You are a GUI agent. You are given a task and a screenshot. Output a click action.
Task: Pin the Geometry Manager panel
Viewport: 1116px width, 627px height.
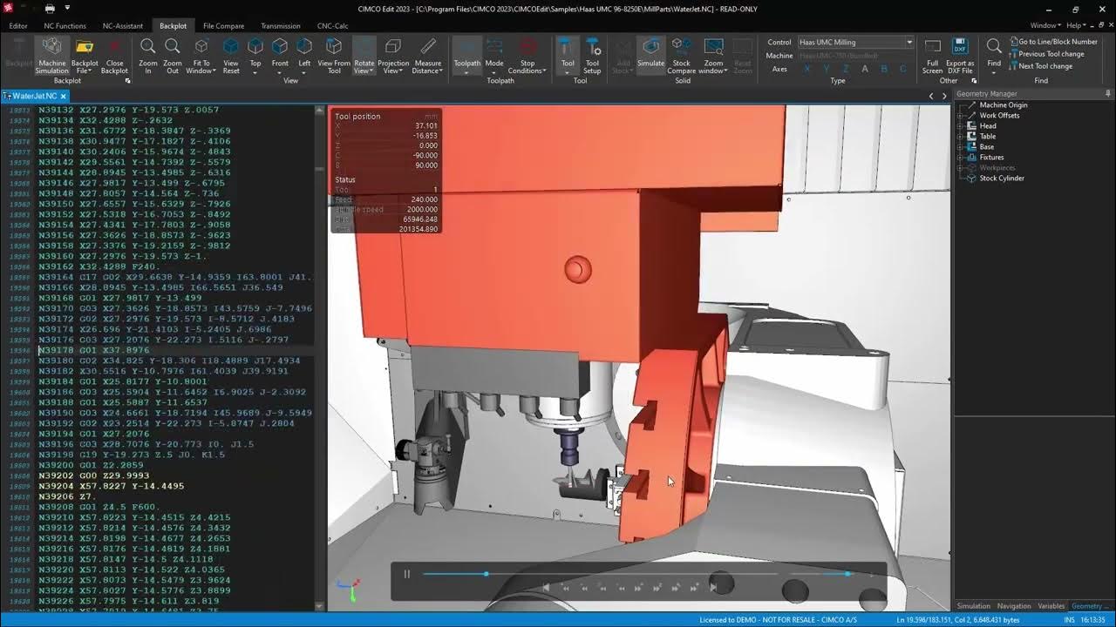[1108, 93]
